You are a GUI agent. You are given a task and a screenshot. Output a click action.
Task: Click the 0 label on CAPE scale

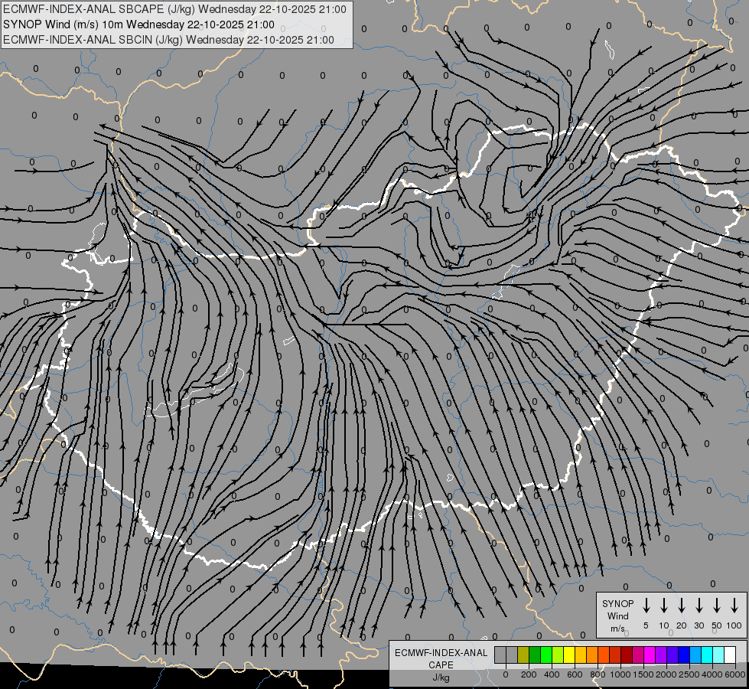506,674
